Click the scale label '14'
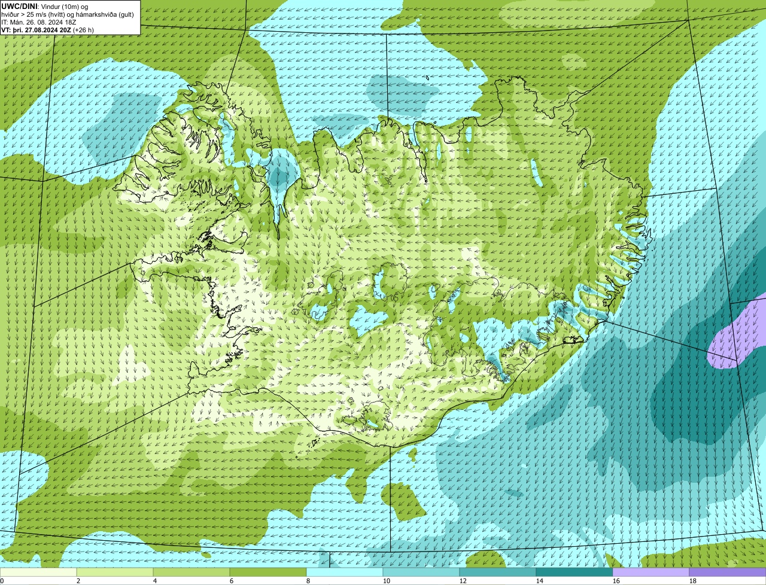Image resolution: width=766 pixels, height=585 pixels. pyautogui.click(x=540, y=581)
